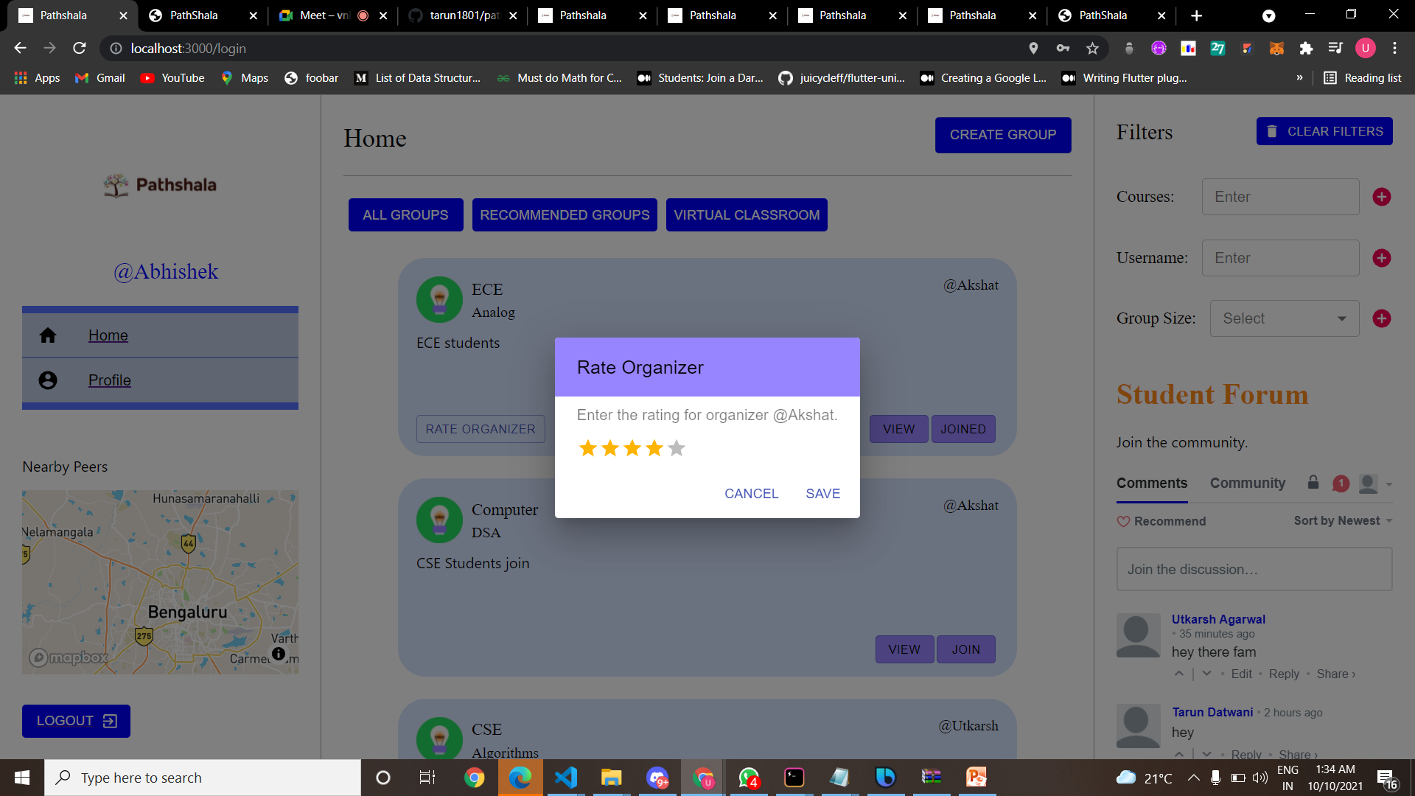Viewport: 1415px width, 796px height.
Task: Switch to the Community tab
Action: pos(1247,483)
